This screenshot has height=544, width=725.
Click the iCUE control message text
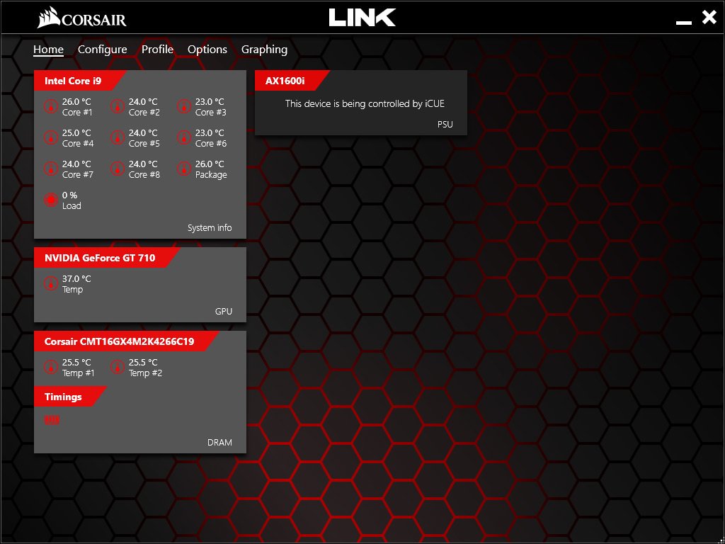tap(365, 103)
